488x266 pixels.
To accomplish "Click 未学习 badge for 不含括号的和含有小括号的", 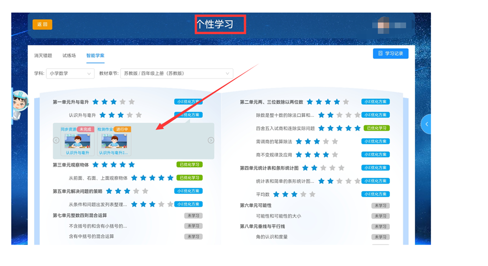I will pyautogui.click(x=193, y=226).
